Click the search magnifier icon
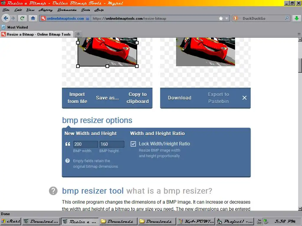This screenshot has width=302, height=226. click(x=287, y=18)
